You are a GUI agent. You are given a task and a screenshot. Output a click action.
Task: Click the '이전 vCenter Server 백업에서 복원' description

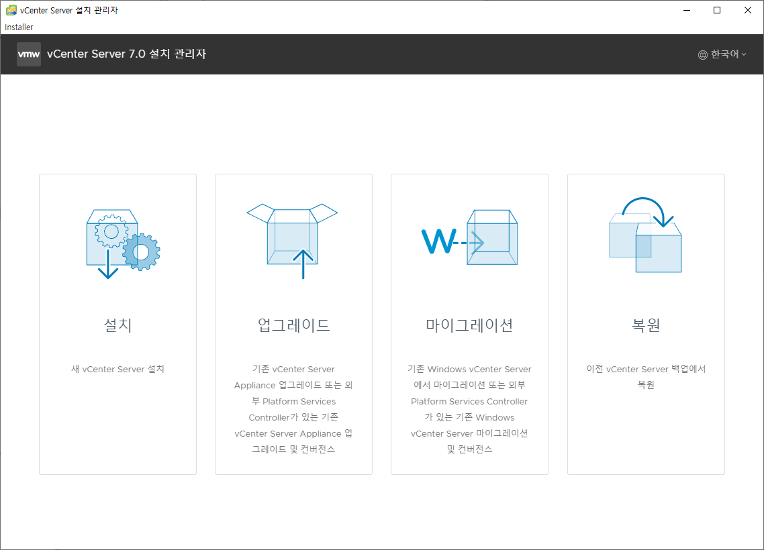click(646, 377)
